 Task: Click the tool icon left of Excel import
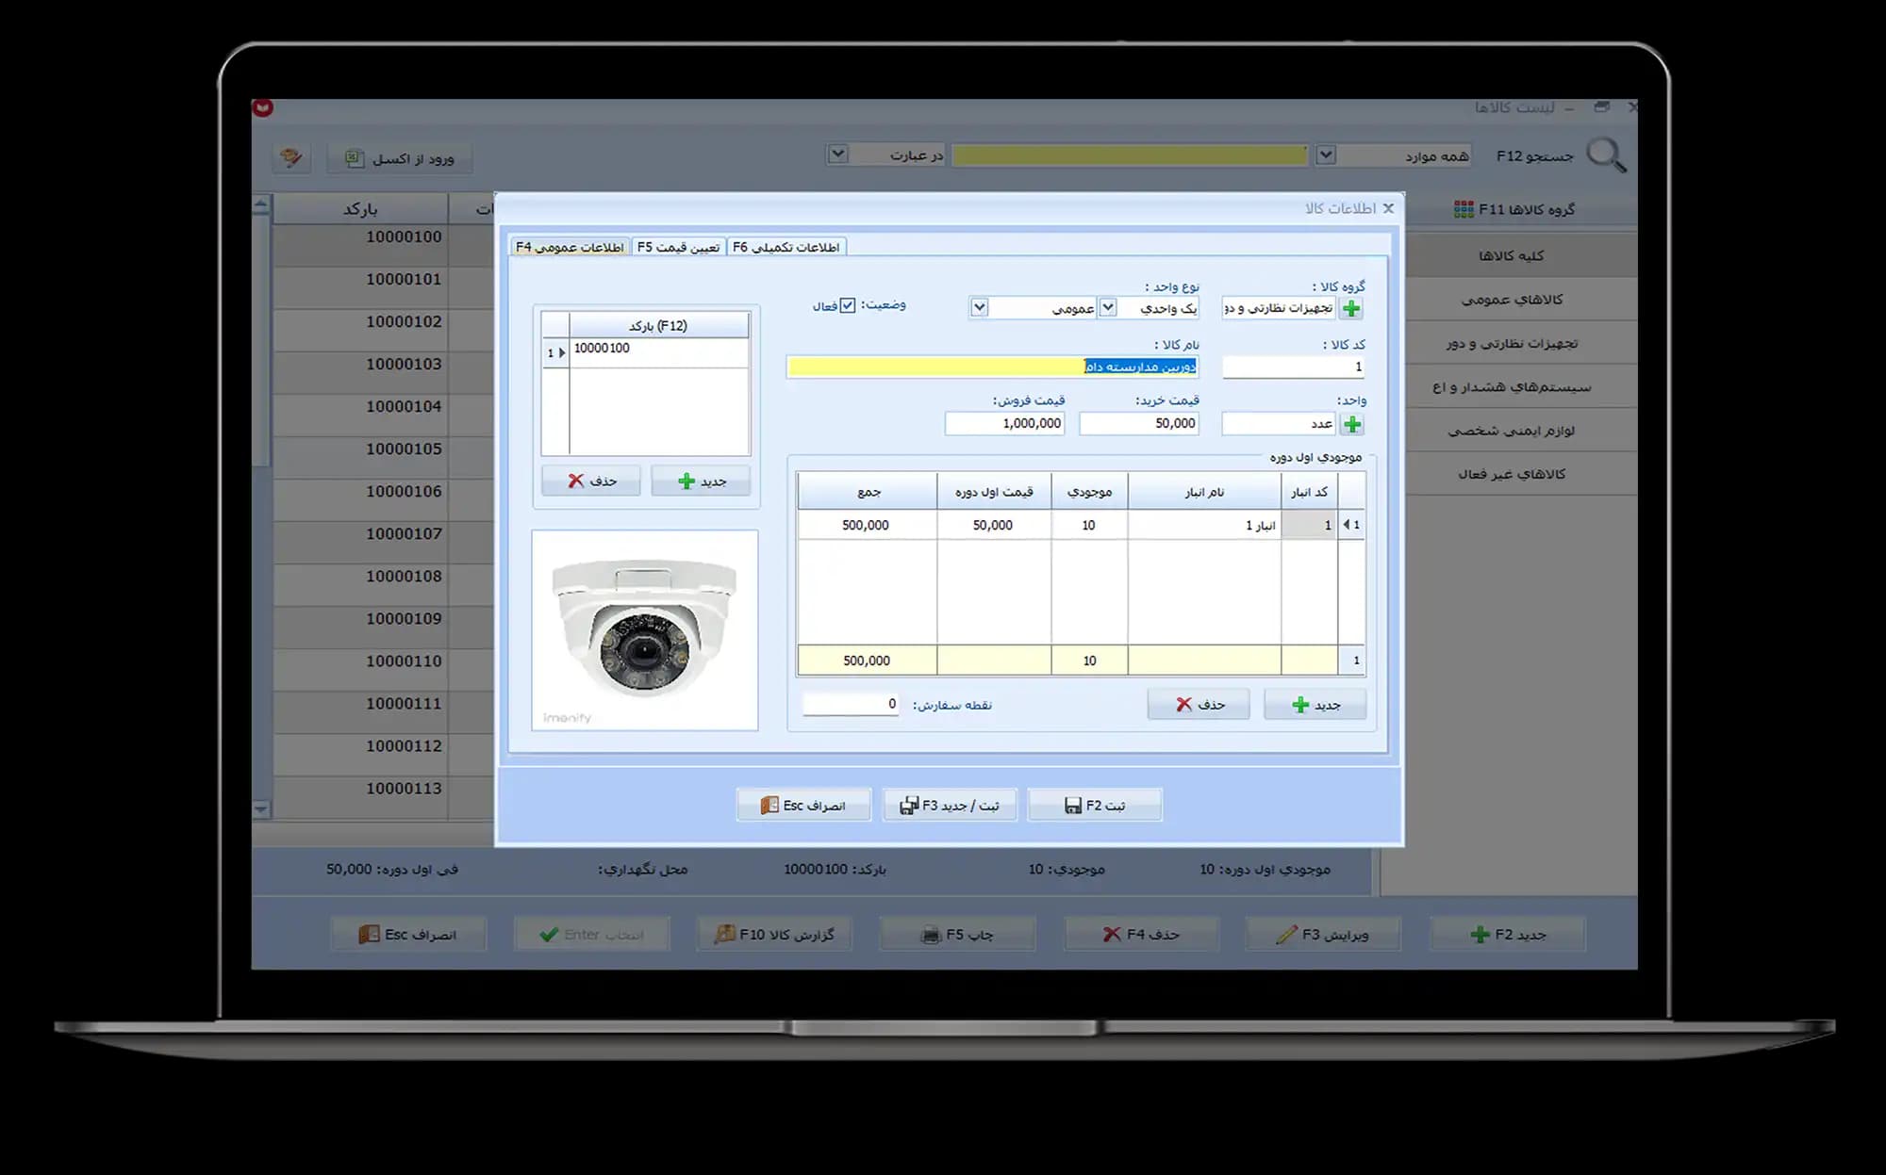[x=291, y=157]
